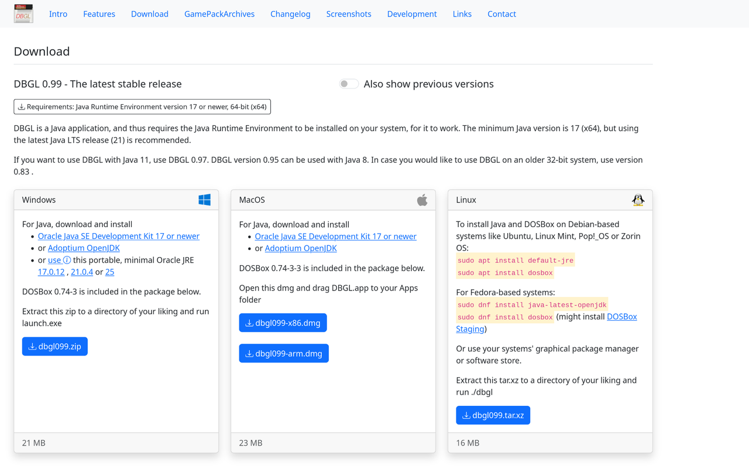Viewport: 749px width, 469px height.
Task: Select Download in the navigation bar
Action: 150,14
